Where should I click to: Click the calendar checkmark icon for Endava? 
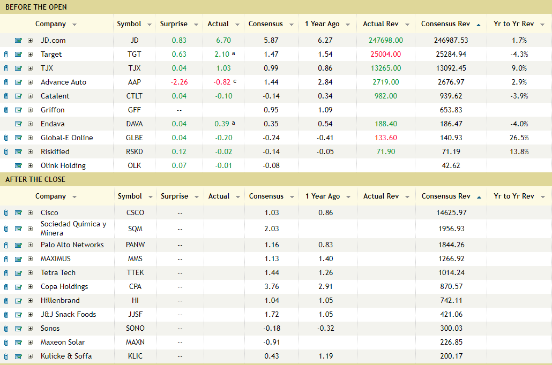(18, 124)
